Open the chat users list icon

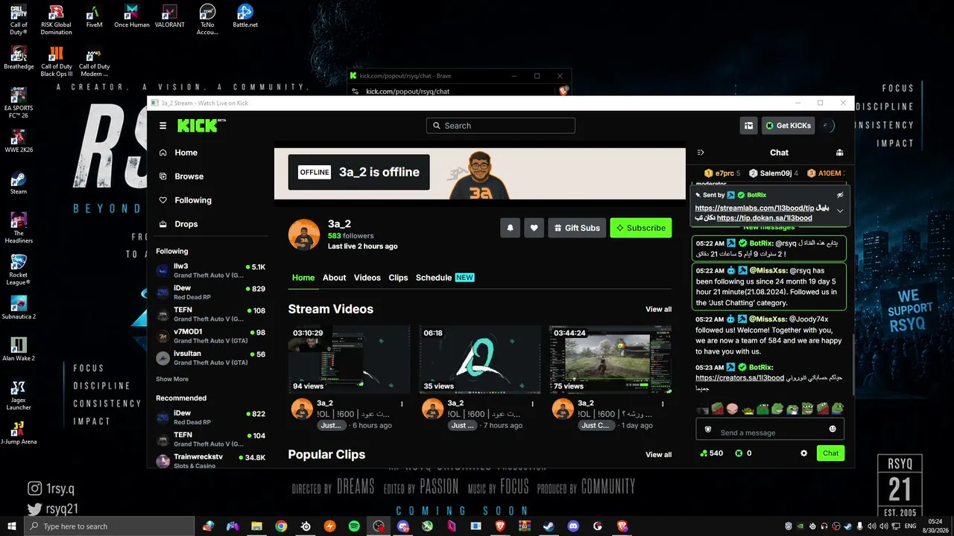coord(840,153)
